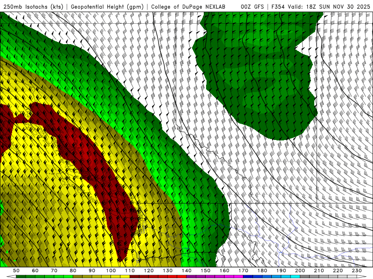373x279 pixels.
Task: Click the legend value 130
Action: [x=168, y=271]
